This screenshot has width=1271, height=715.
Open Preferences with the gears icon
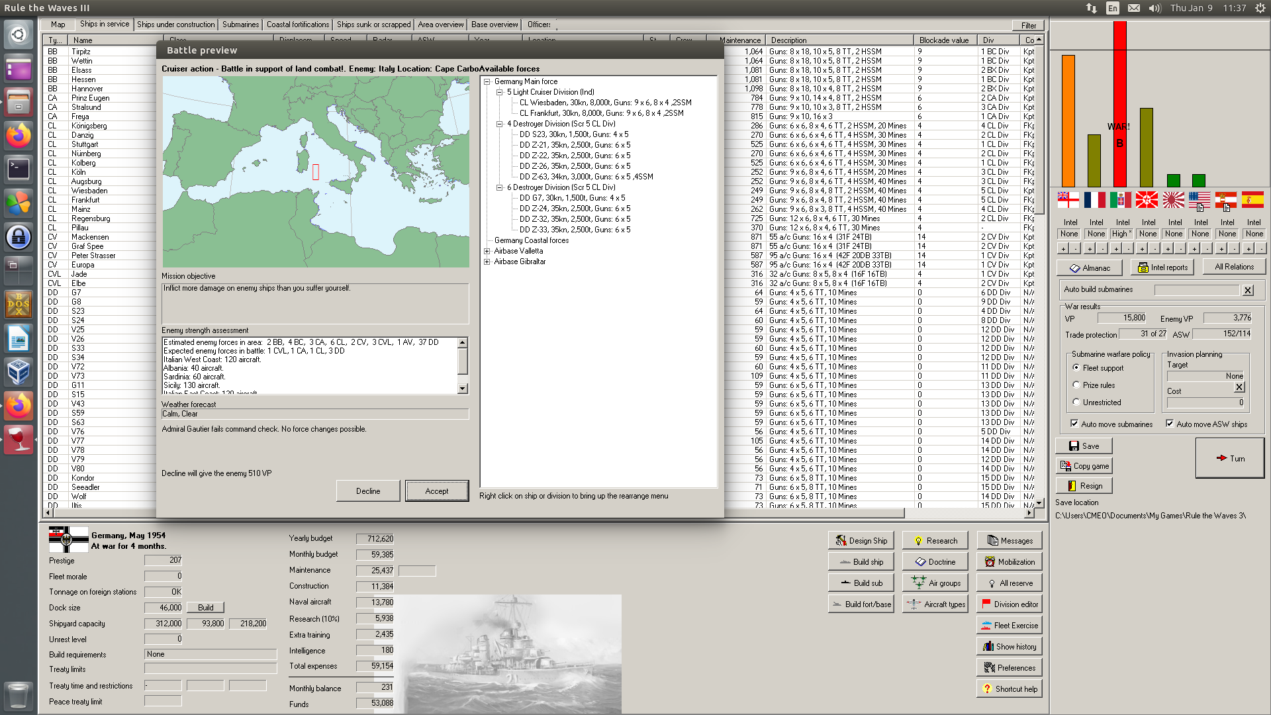point(1010,667)
